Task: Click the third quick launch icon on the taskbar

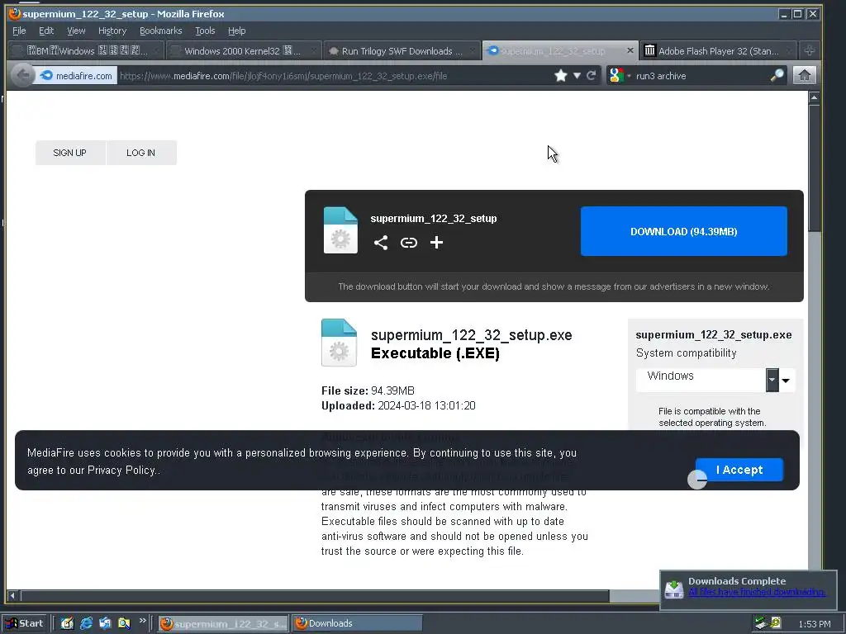Action: [x=105, y=623]
